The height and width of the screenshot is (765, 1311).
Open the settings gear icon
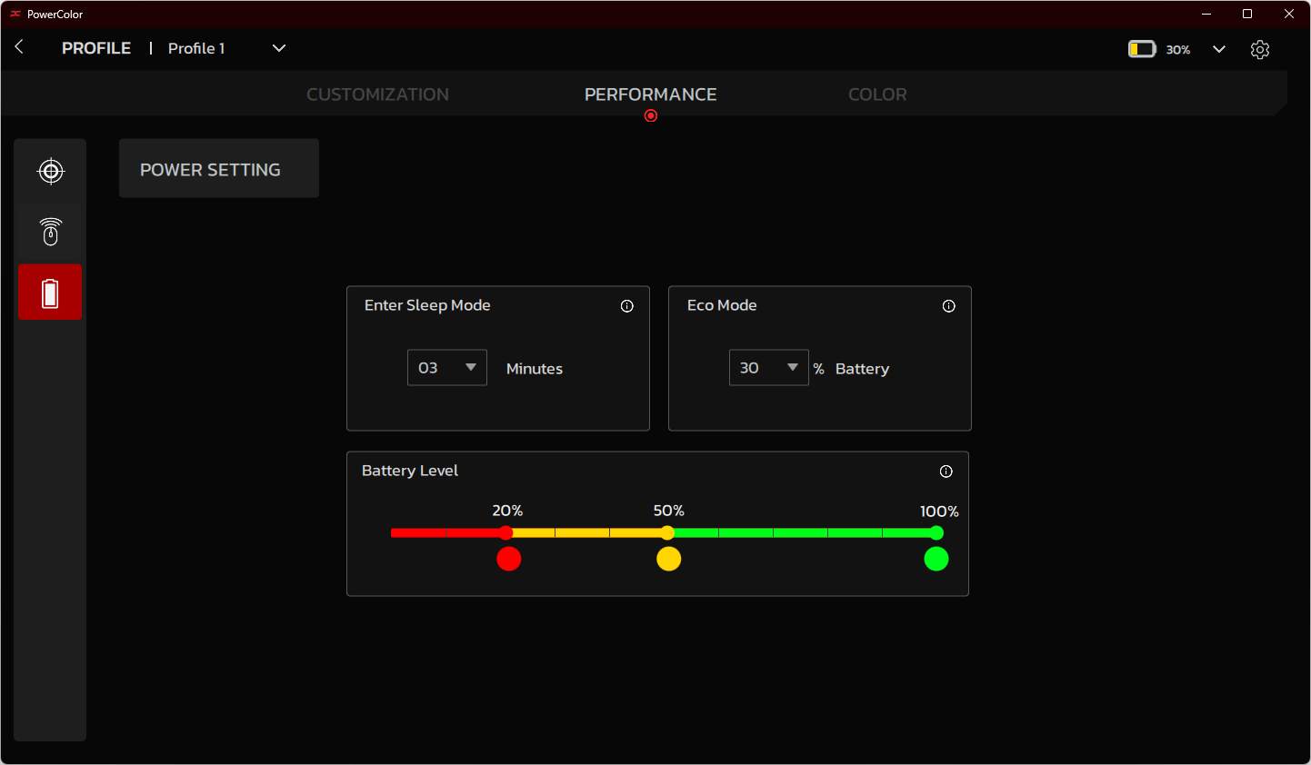[x=1259, y=49]
